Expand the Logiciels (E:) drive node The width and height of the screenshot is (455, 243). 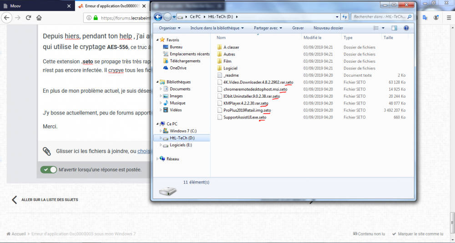pos(161,145)
